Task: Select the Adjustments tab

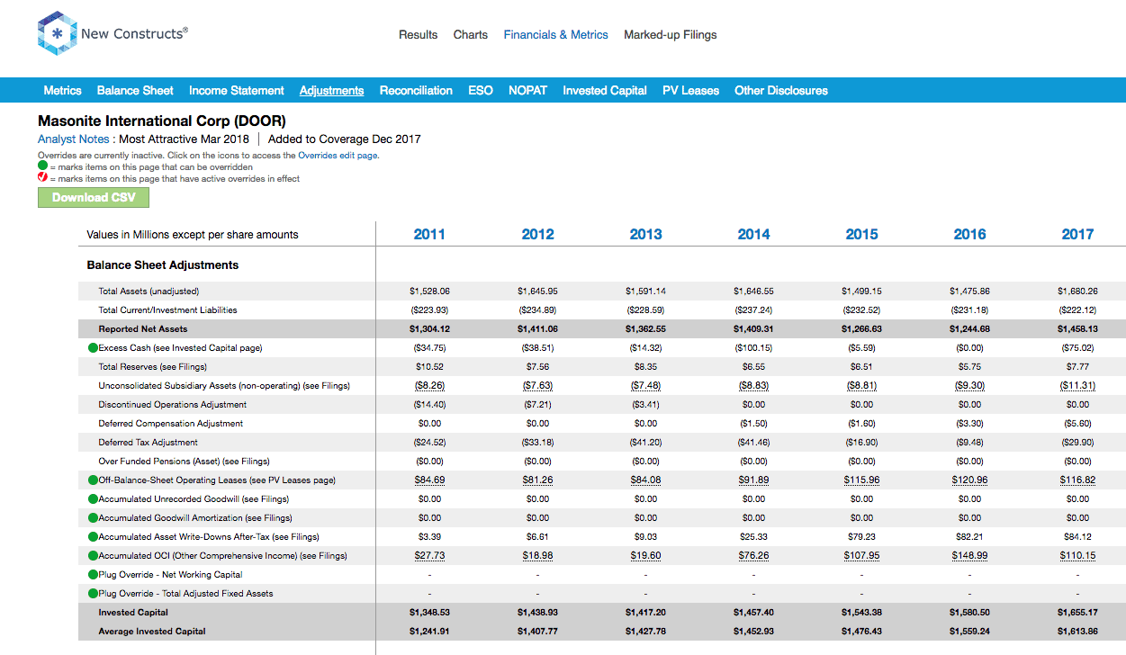Action: (332, 90)
